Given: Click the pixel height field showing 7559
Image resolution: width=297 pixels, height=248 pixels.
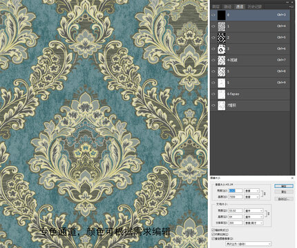Looking at the screenshot, I should click(236, 197).
